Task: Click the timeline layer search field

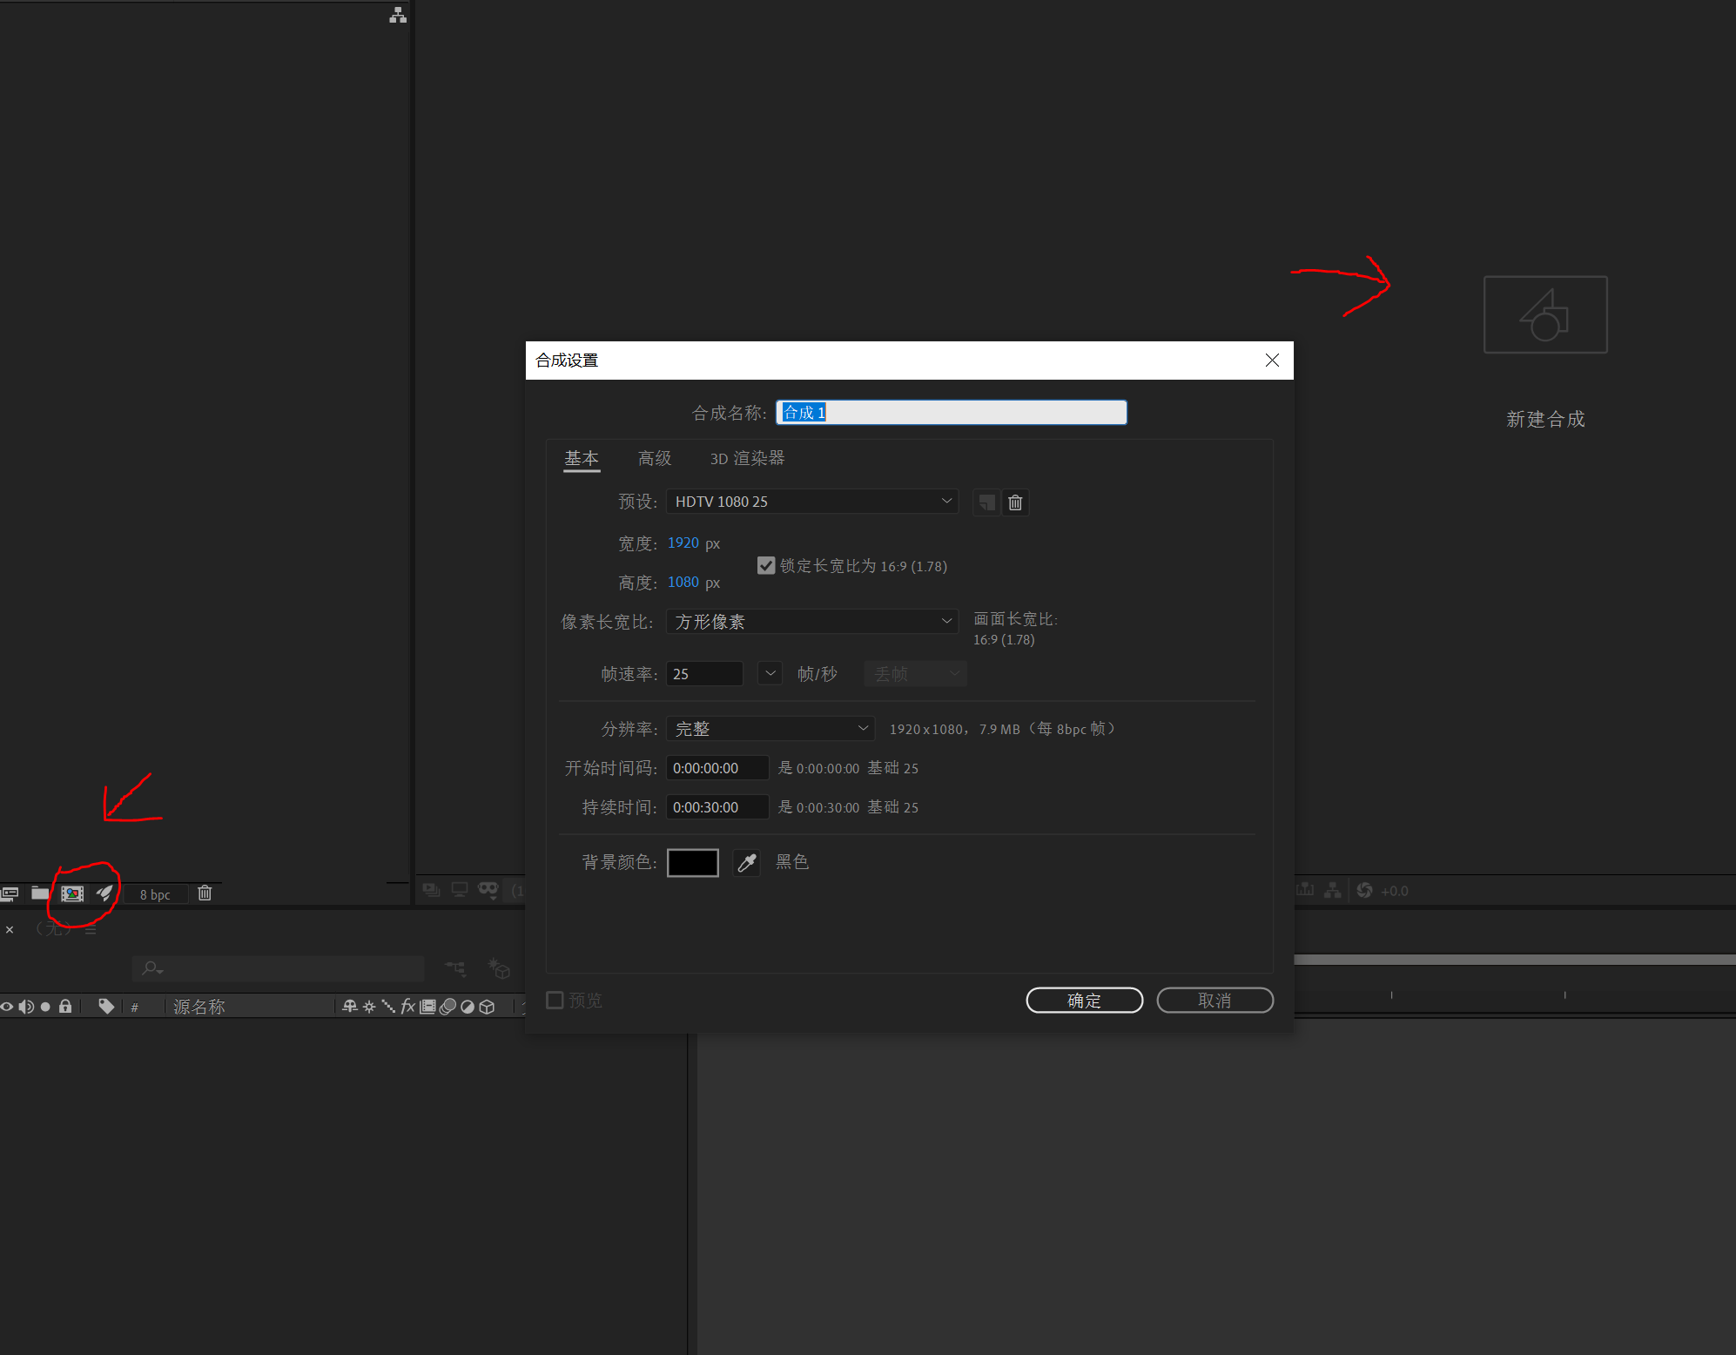Action: click(279, 968)
